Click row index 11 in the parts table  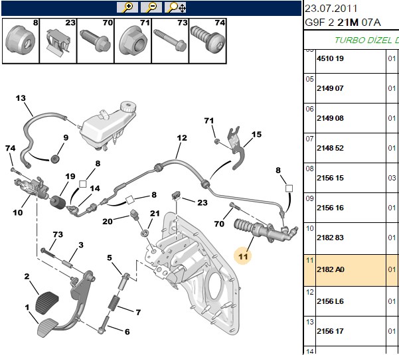point(309,260)
